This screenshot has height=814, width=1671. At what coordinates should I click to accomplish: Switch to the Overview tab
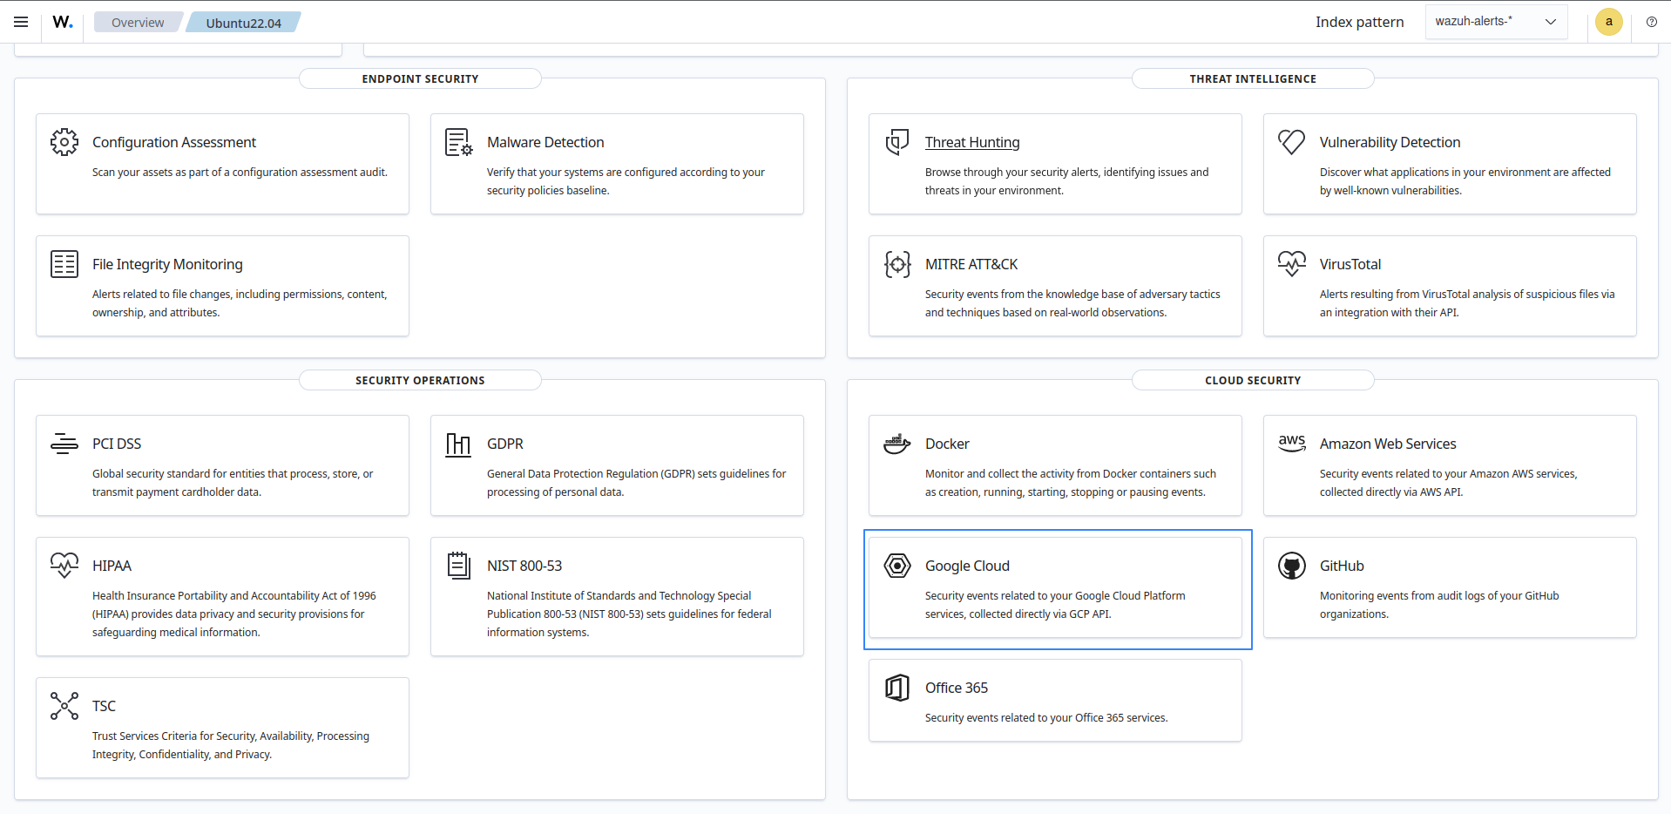tap(138, 22)
